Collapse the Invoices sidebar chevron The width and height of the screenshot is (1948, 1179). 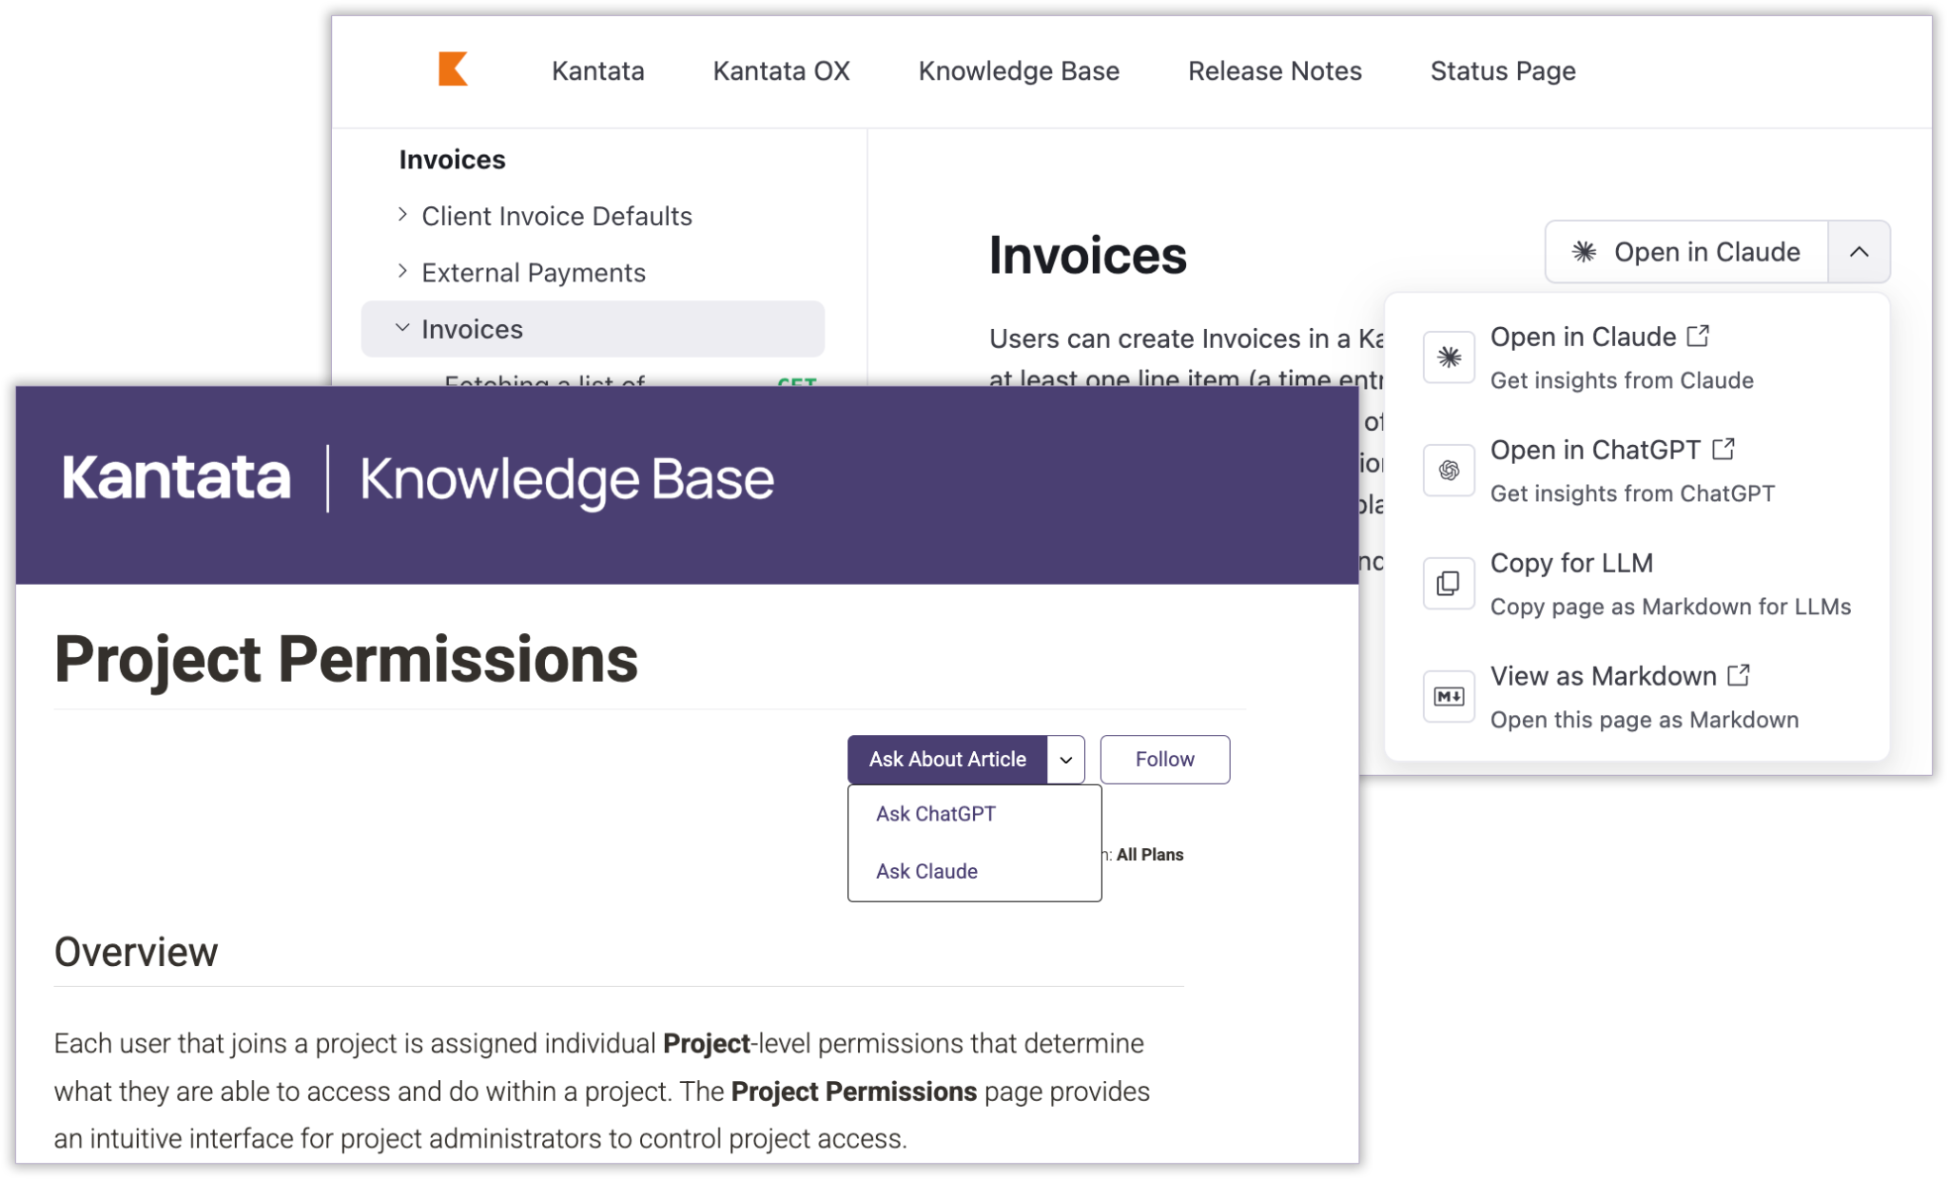click(x=402, y=328)
